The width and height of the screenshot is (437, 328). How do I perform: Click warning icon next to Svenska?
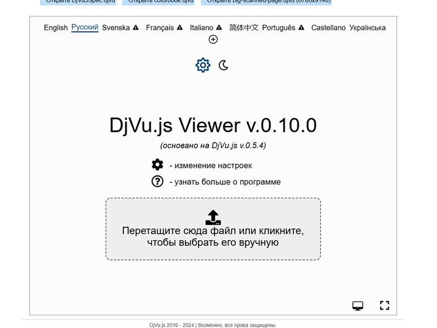click(x=135, y=28)
